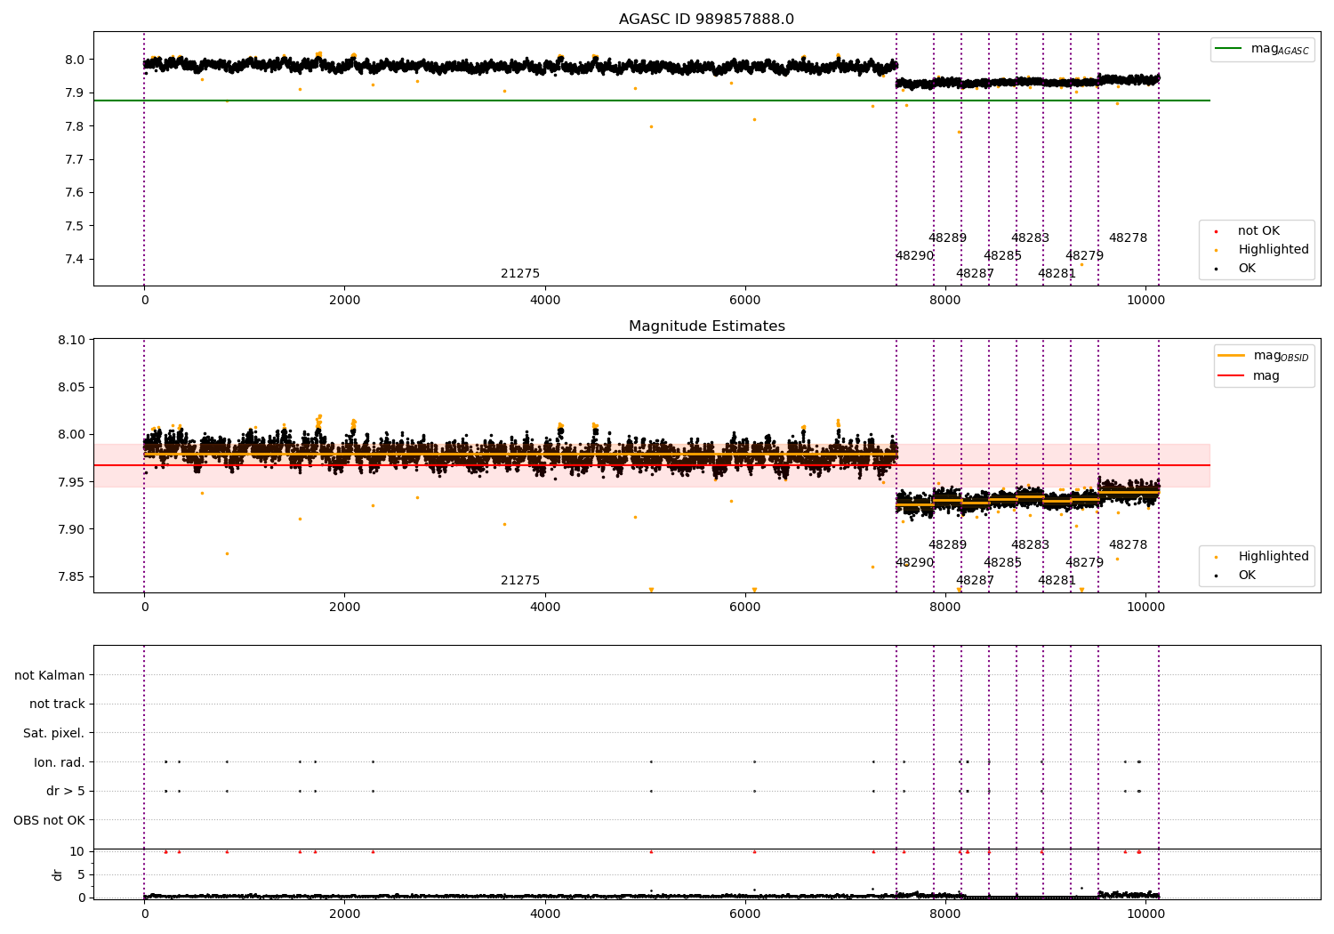
Task: Click obsid label 48278 in the Magnitude Estimates plot
Action: pos(1128,545)
